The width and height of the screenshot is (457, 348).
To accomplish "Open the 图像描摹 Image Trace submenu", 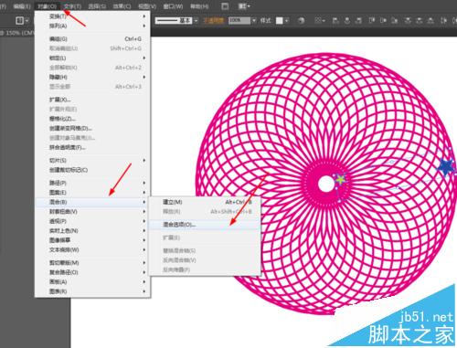I will [92, 240].
